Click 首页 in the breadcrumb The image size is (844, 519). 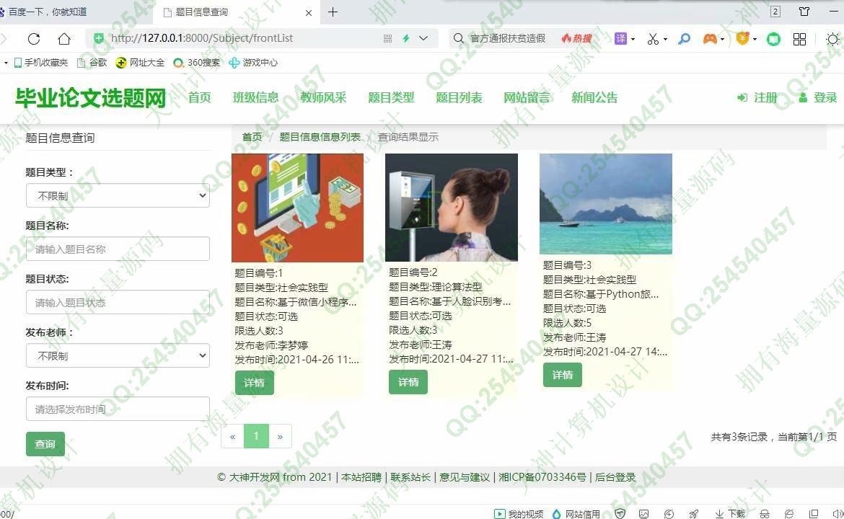pos(252,137)
